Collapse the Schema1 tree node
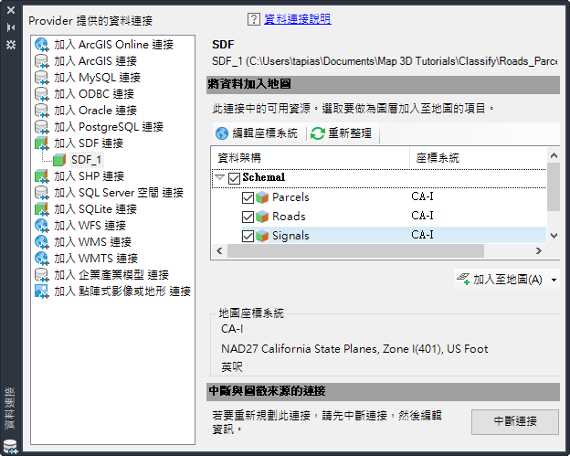 click(219, 177)
